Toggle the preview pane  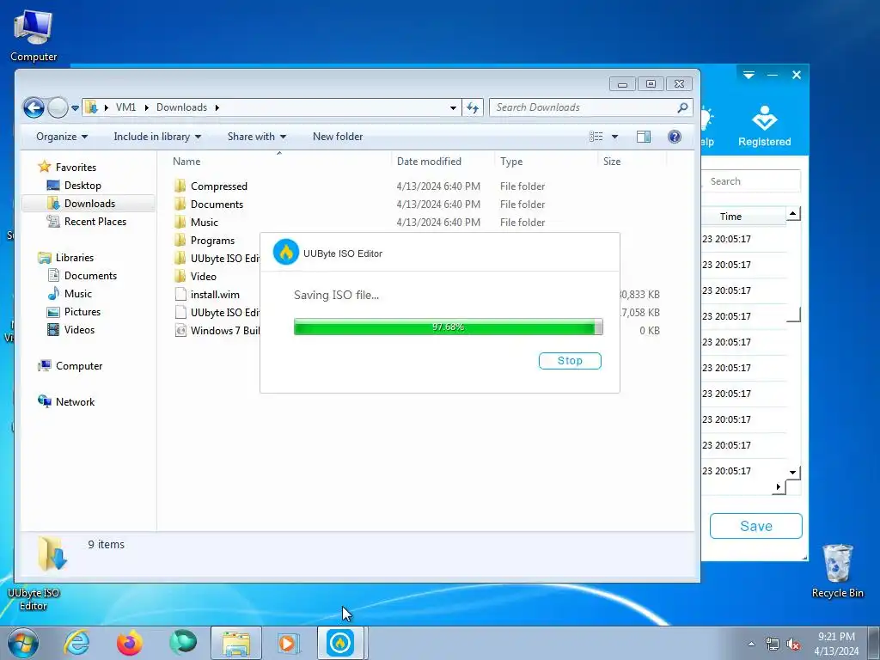coord(644,137)
